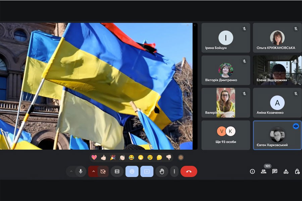Open the three-dot more options menu
This screenshot has height=201, width=302.
174,171
